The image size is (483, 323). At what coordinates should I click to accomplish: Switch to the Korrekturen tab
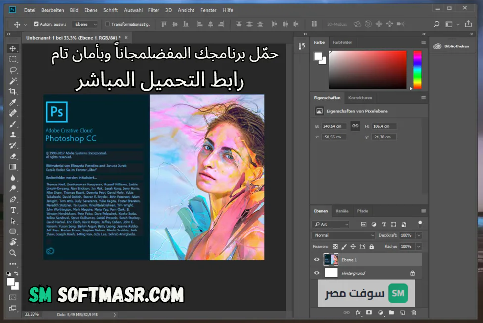pos(360,98)
